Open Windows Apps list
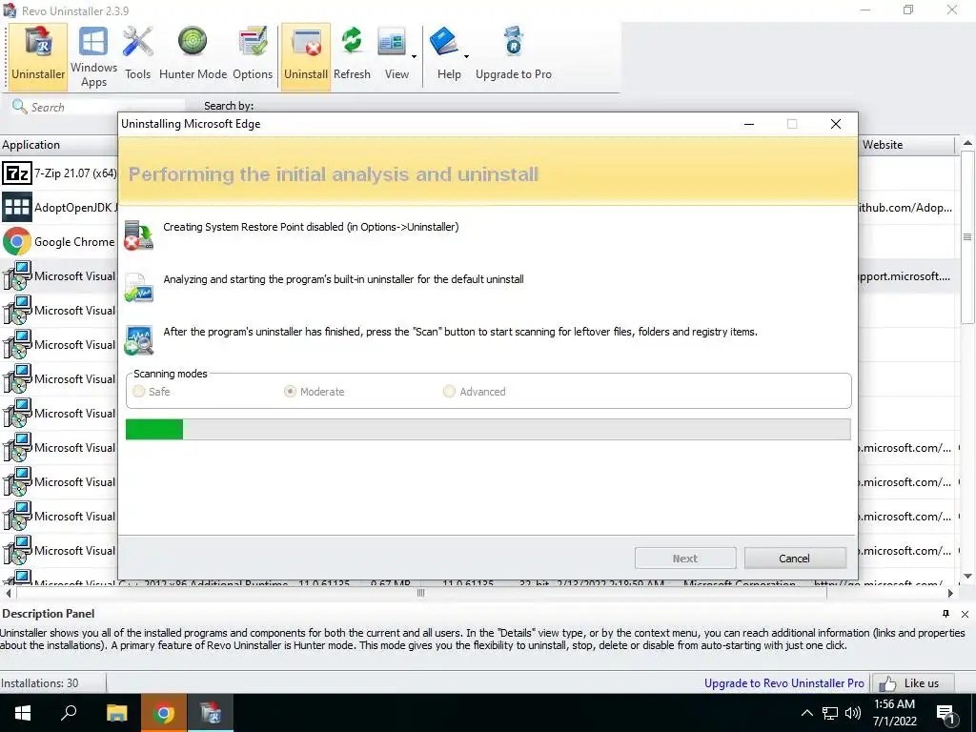 click(x=94, y=56)
